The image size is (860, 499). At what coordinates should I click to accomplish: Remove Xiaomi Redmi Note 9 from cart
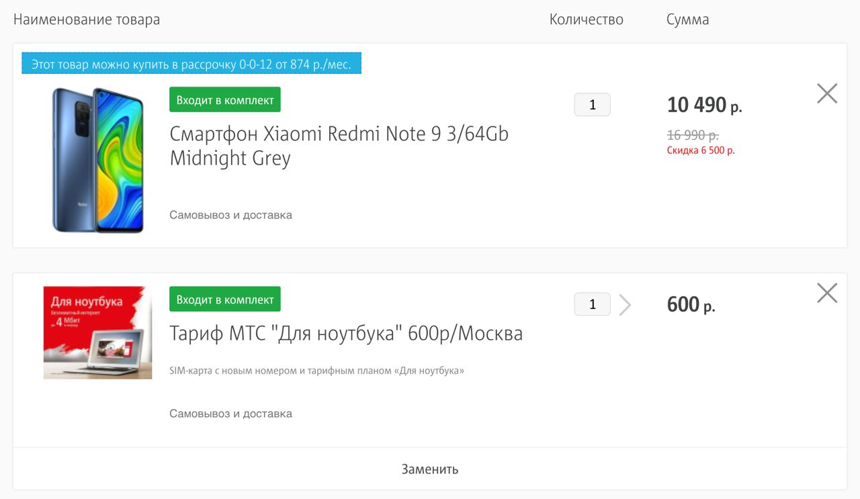click(827, 93)
